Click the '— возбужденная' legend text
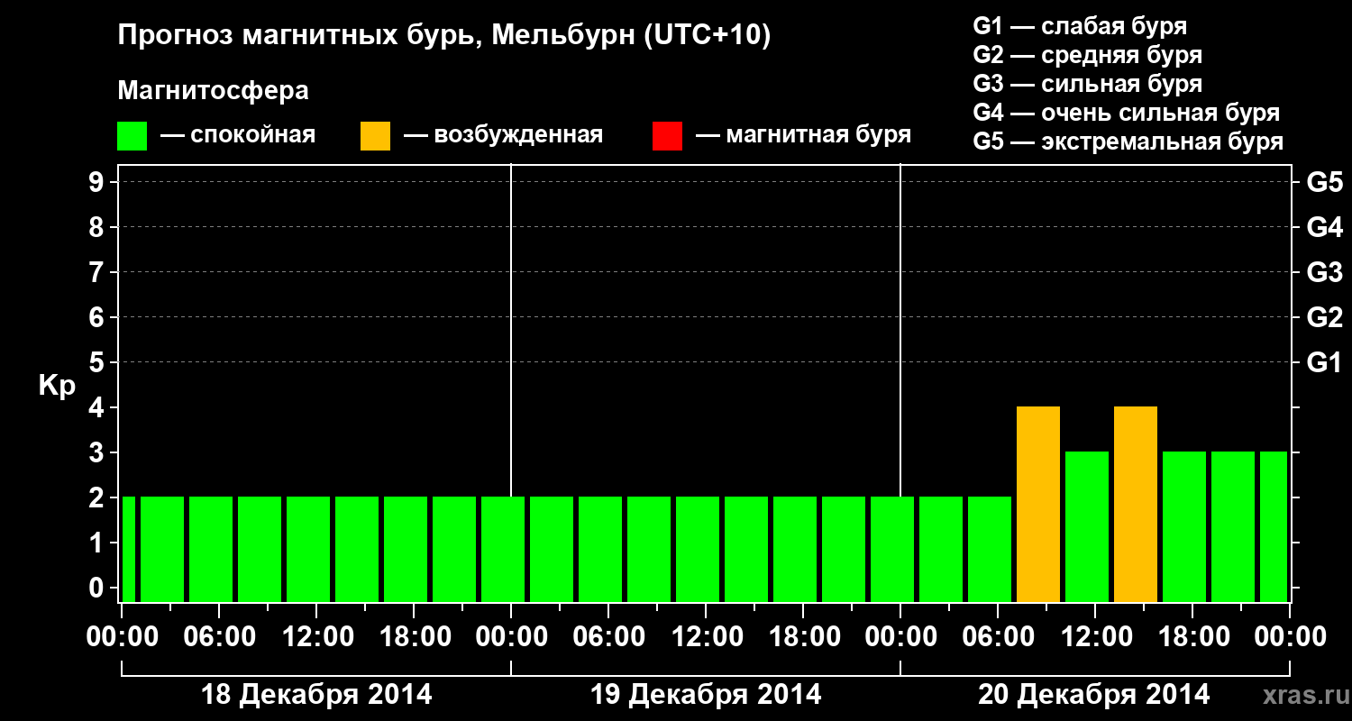Screen dimensions: 1352x721 click(503, 136)
